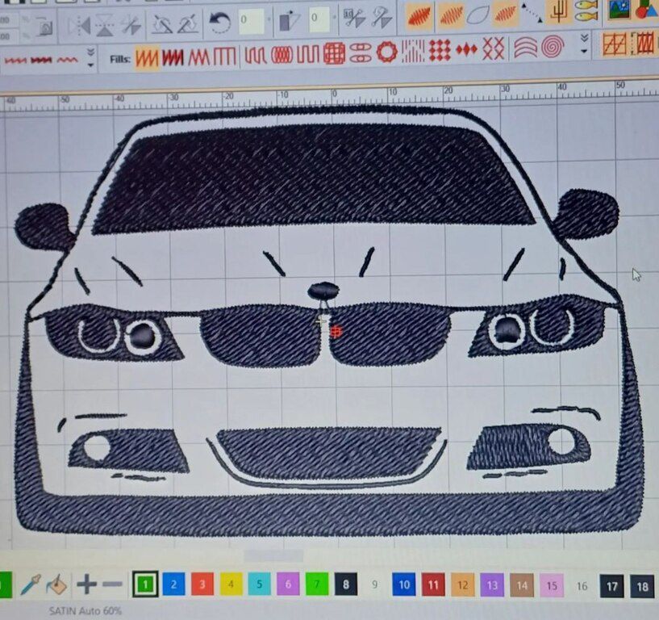Expand outline stitches toolbar overflow chevron

pyautogui.click(x=90, y=57)
